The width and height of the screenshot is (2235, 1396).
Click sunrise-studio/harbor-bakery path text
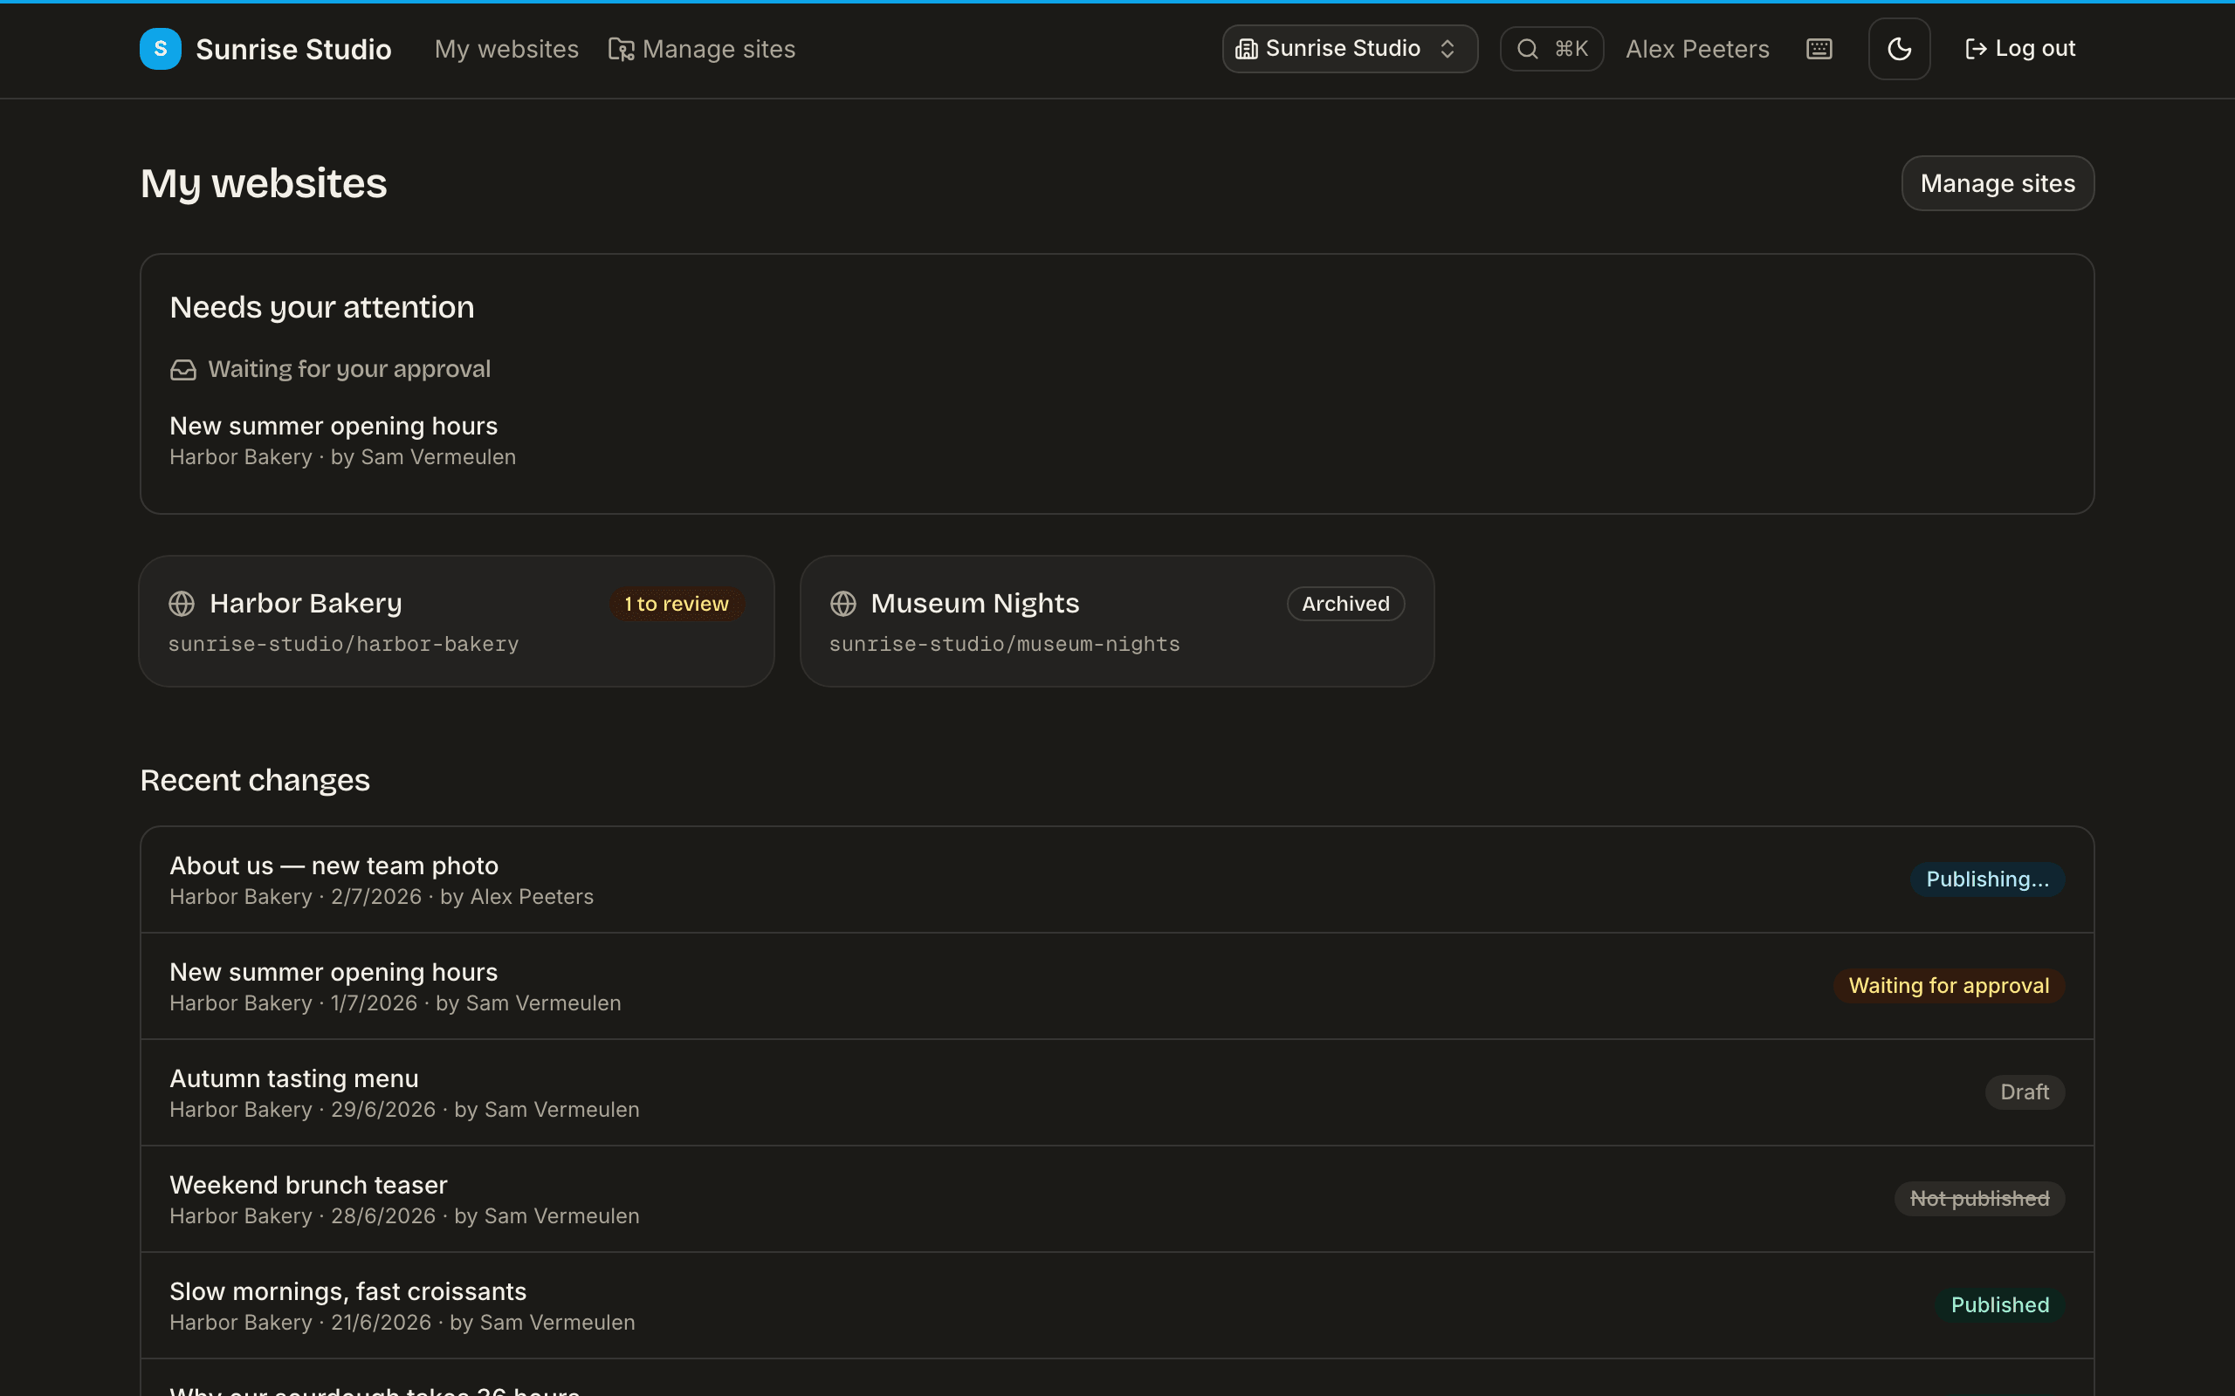[344, 645]
